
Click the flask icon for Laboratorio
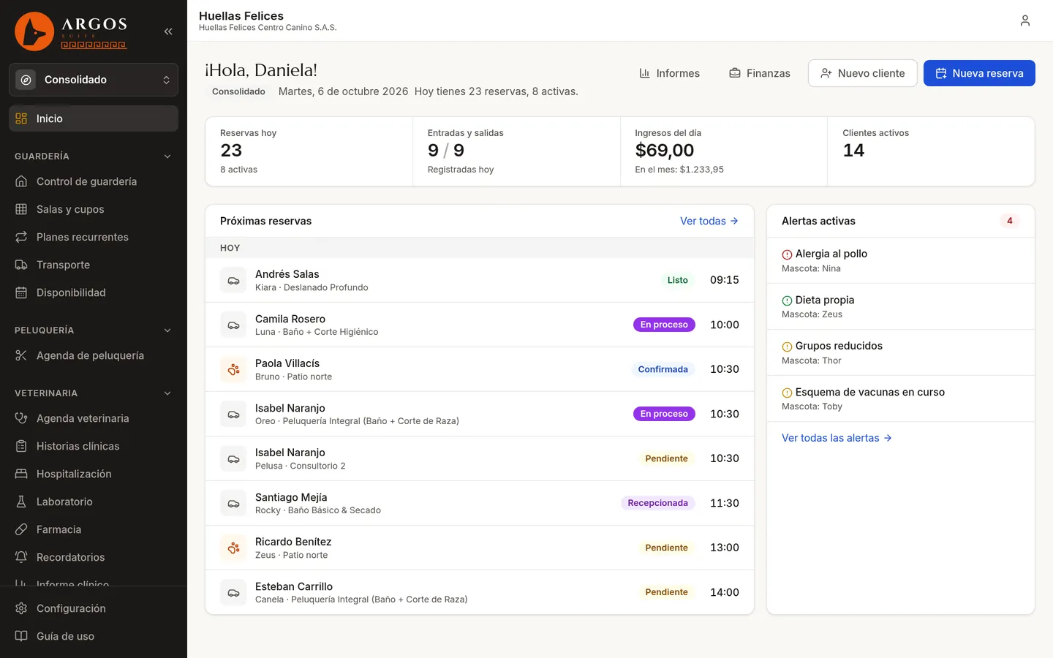tap(21, 502)
